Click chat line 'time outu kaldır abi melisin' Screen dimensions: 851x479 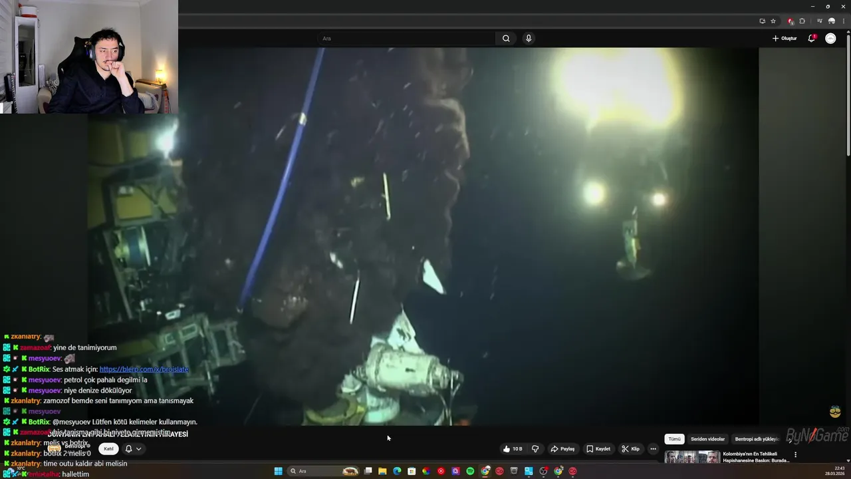(85, 464)
